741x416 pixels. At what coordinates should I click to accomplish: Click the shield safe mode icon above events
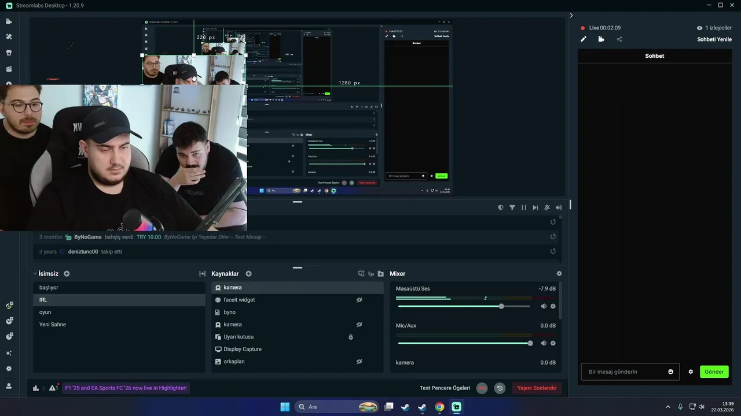[501, 207]
